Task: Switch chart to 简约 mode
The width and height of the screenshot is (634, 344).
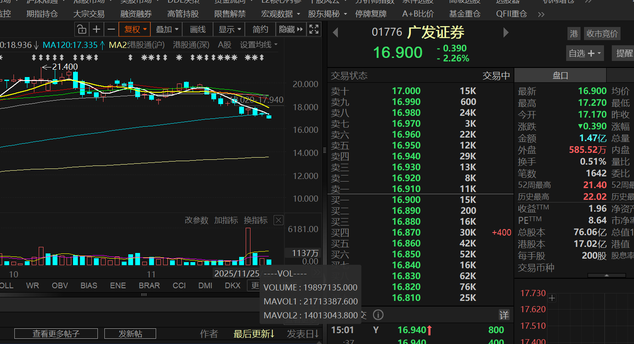Action: click(x=260, y=30)
